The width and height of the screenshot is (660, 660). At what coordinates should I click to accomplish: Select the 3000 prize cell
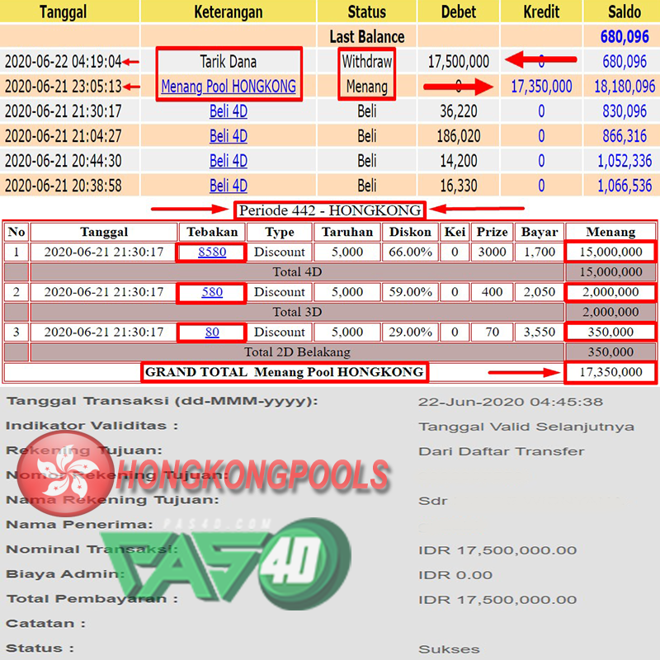(x=492, y=252)
